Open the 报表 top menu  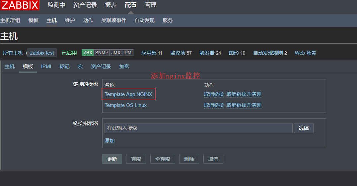(x=111, y=5)
